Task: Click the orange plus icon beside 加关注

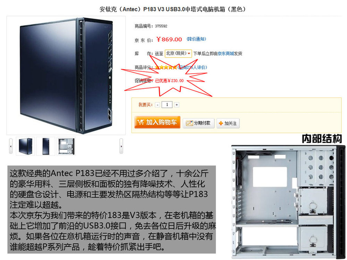Action: pyautogui.click(x=221, y=123)
